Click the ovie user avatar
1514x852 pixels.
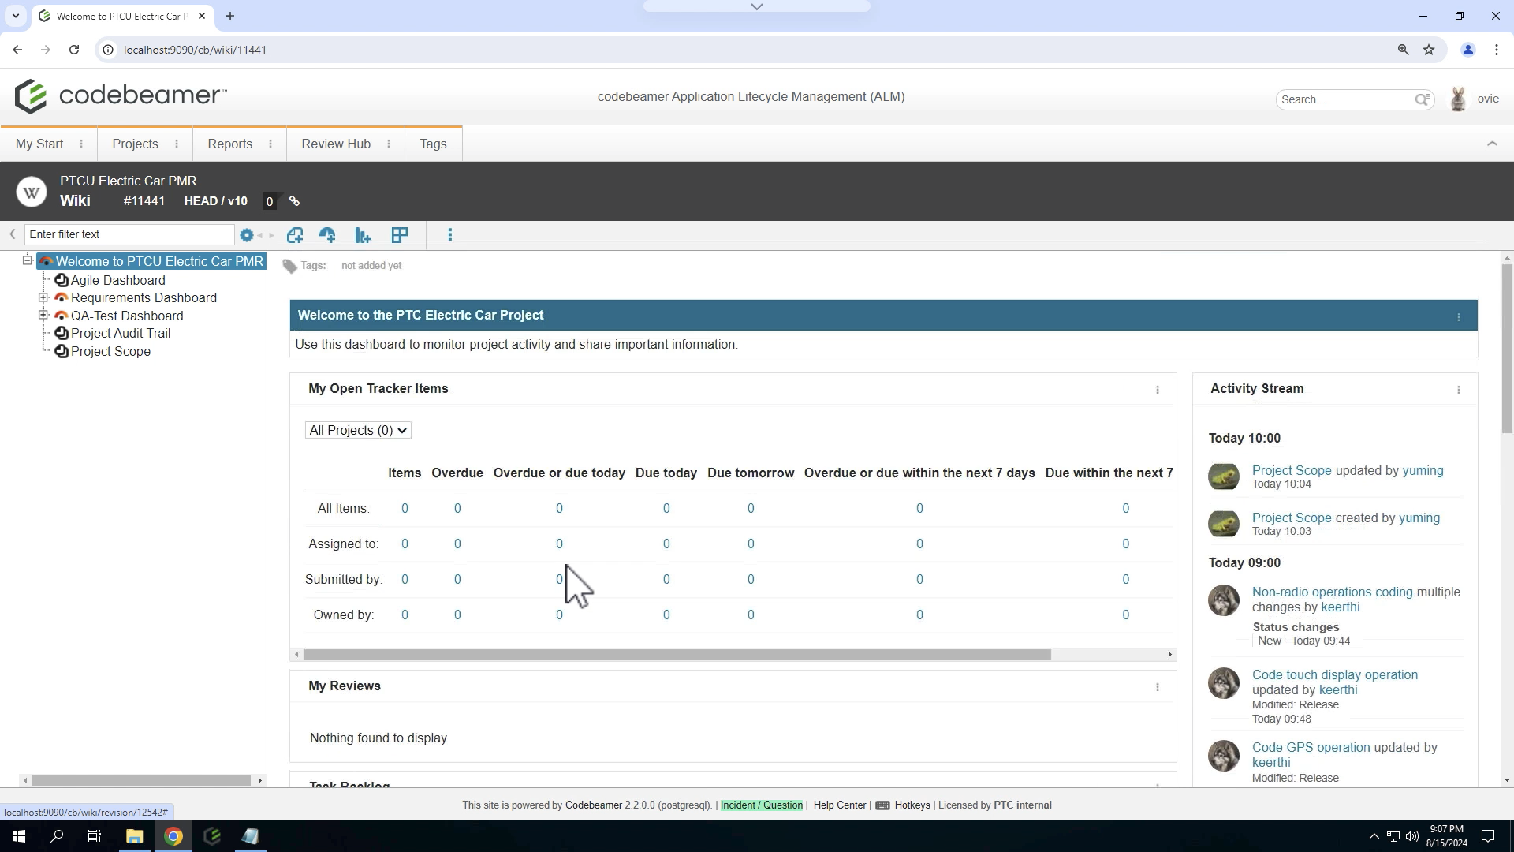click(1458, 99)
